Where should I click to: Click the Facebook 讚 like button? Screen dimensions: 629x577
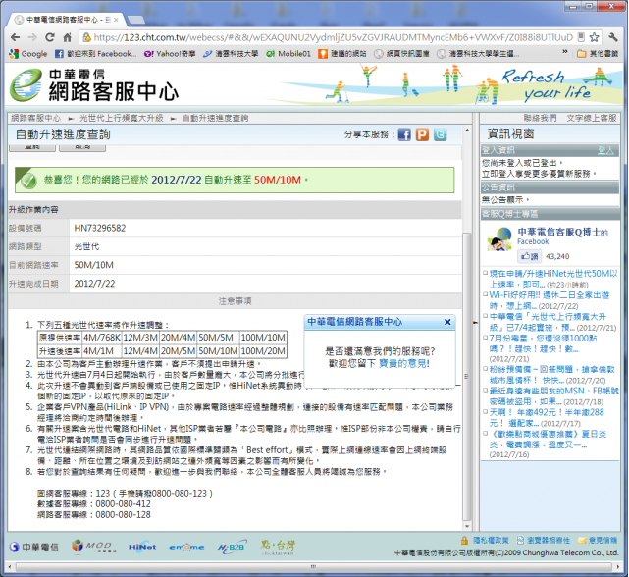pos(529,256)
